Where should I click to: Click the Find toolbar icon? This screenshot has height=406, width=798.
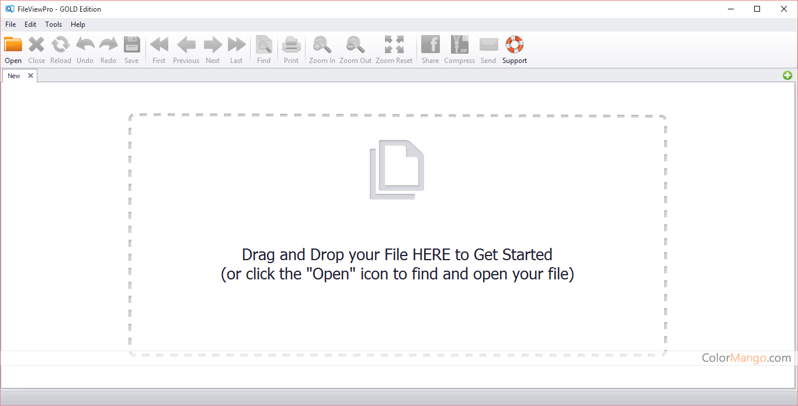coord(264,44)
